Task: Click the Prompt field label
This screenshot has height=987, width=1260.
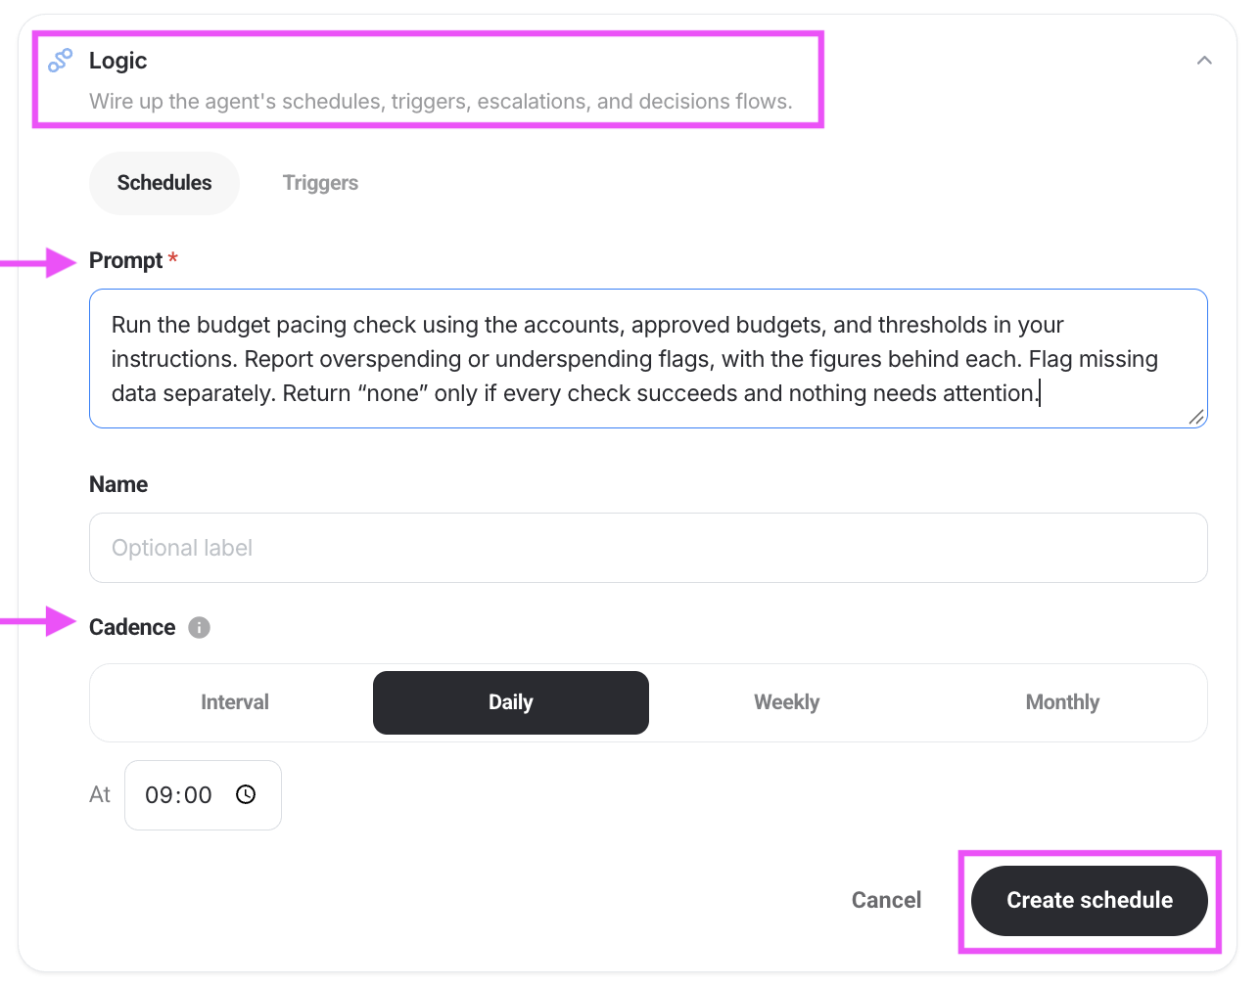Action: coord(126,260)
